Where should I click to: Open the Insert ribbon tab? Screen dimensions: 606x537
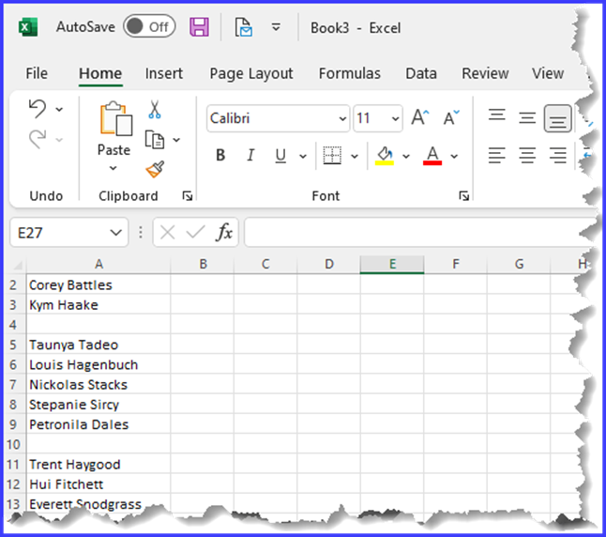click(x=164, y=73)
